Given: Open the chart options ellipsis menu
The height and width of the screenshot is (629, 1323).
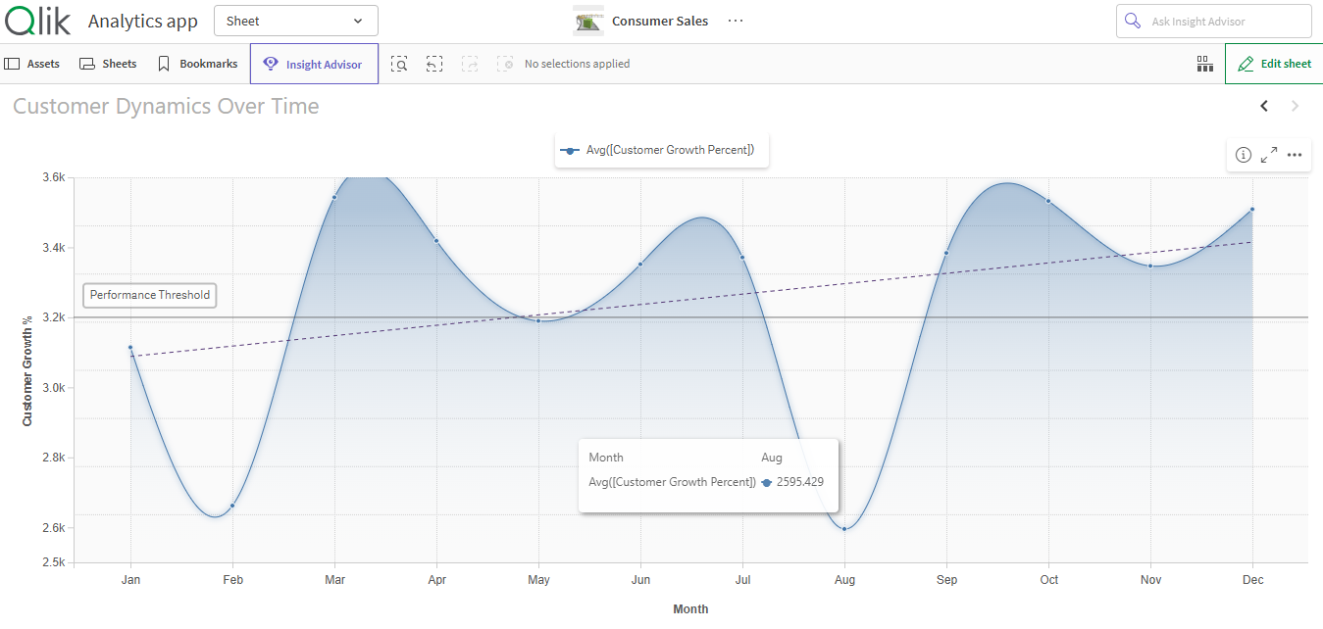Looking at the screenshot, I should point(1295,155).
